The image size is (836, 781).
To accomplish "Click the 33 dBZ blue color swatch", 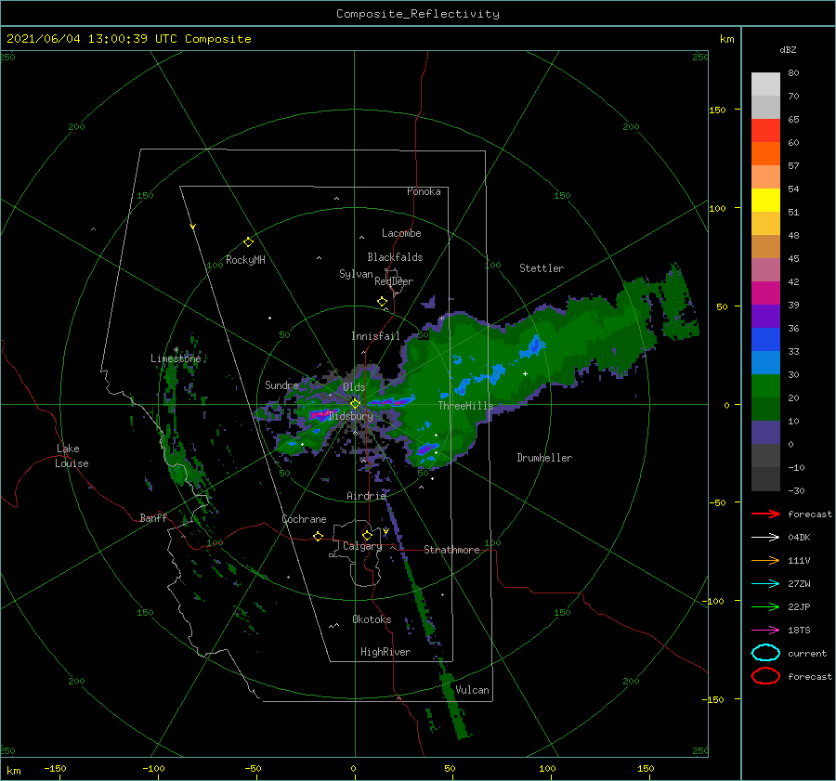I will tap(765, 339).
